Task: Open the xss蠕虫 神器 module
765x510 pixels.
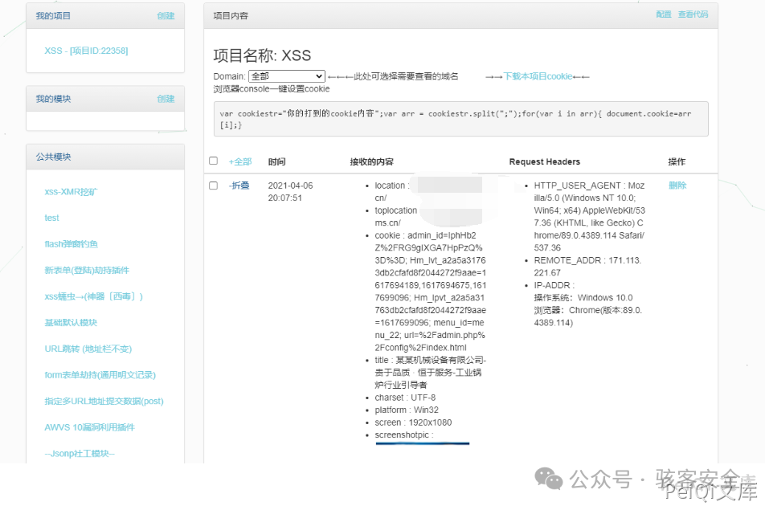Action: pyautogui.click(x=93, y=296)
